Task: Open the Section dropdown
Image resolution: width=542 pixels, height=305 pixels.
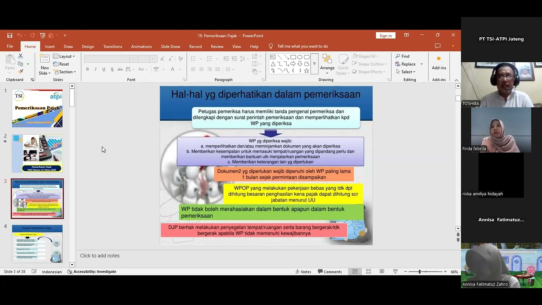Action: click(64, 72)
